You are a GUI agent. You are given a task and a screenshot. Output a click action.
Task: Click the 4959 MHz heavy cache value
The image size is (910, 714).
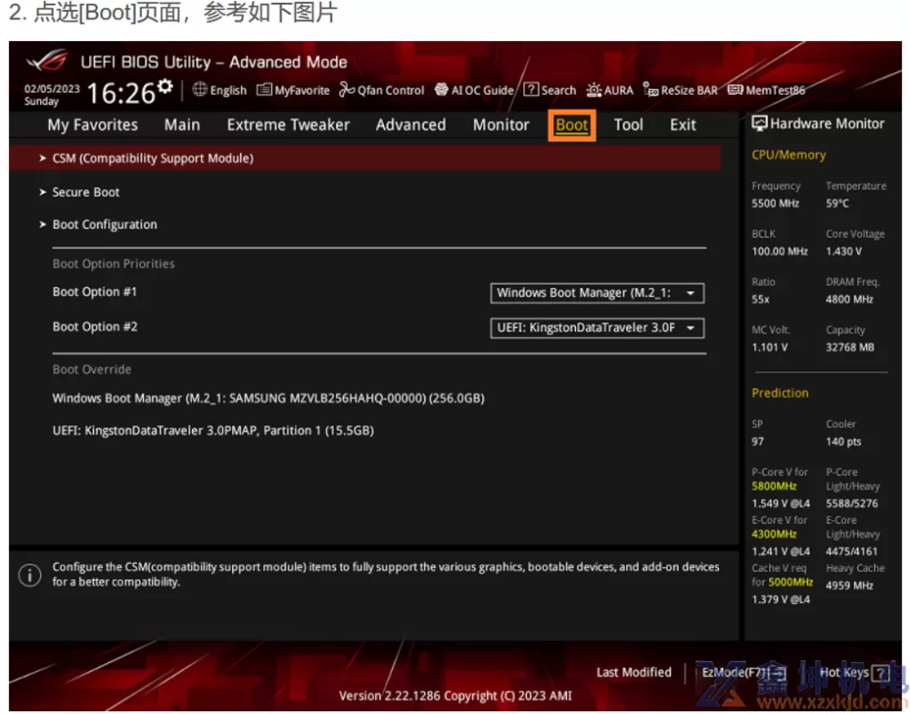click(850, 586)
